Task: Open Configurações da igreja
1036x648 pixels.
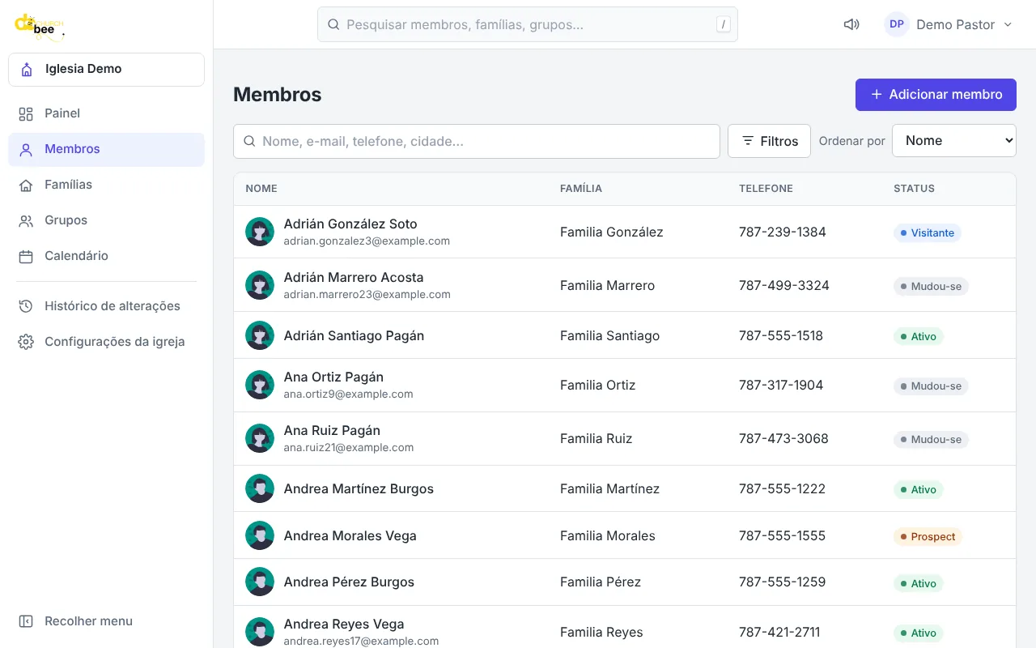Action: tap(106, 342)
